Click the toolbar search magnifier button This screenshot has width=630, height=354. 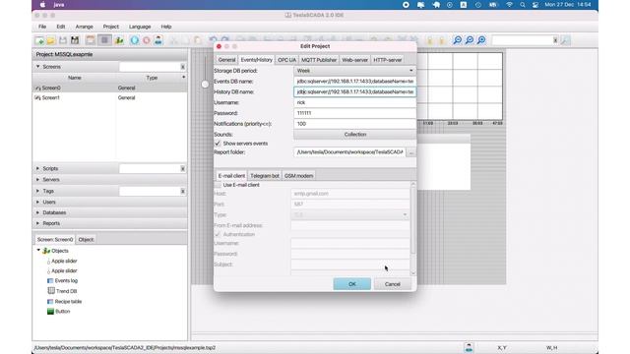click(565, 40)
